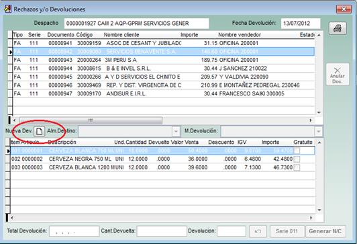This screenshot has width=357, height=244.
Task: Click items grid scroll right arrow
Action: (x=311, y=218)
